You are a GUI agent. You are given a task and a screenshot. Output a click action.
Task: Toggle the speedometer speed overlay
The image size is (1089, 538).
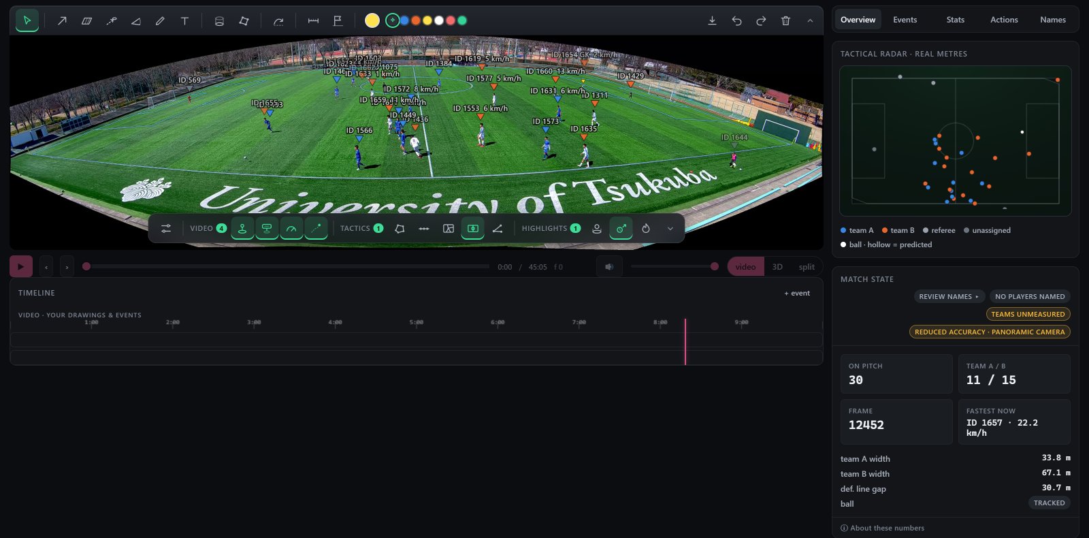tap(291, 229)
